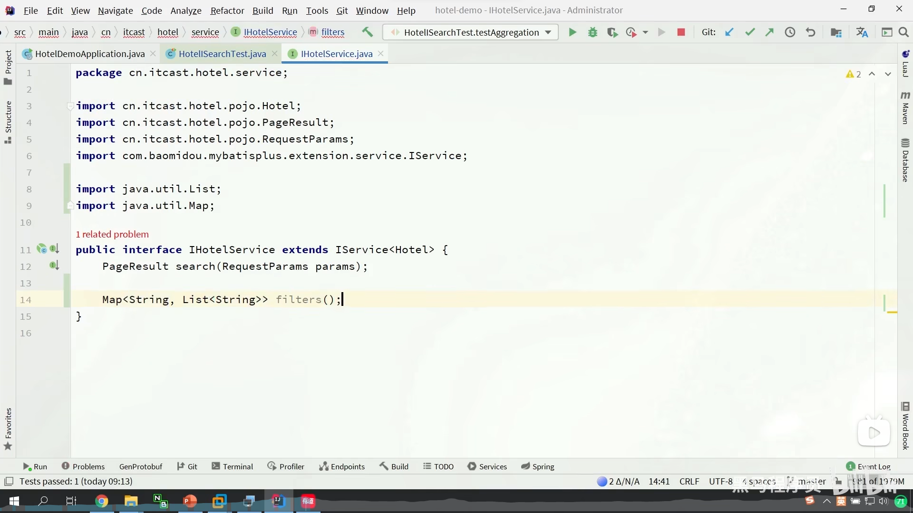Click the Debug bug icon
Screen dimensions: 913x513
pyautogui.click(x=592, y=32)
